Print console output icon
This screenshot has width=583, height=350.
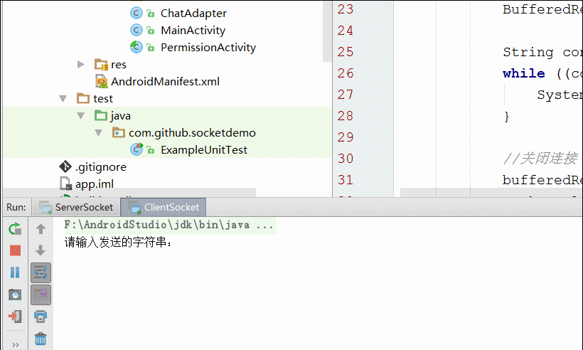41,317
